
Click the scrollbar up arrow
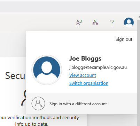coord(139,17)
